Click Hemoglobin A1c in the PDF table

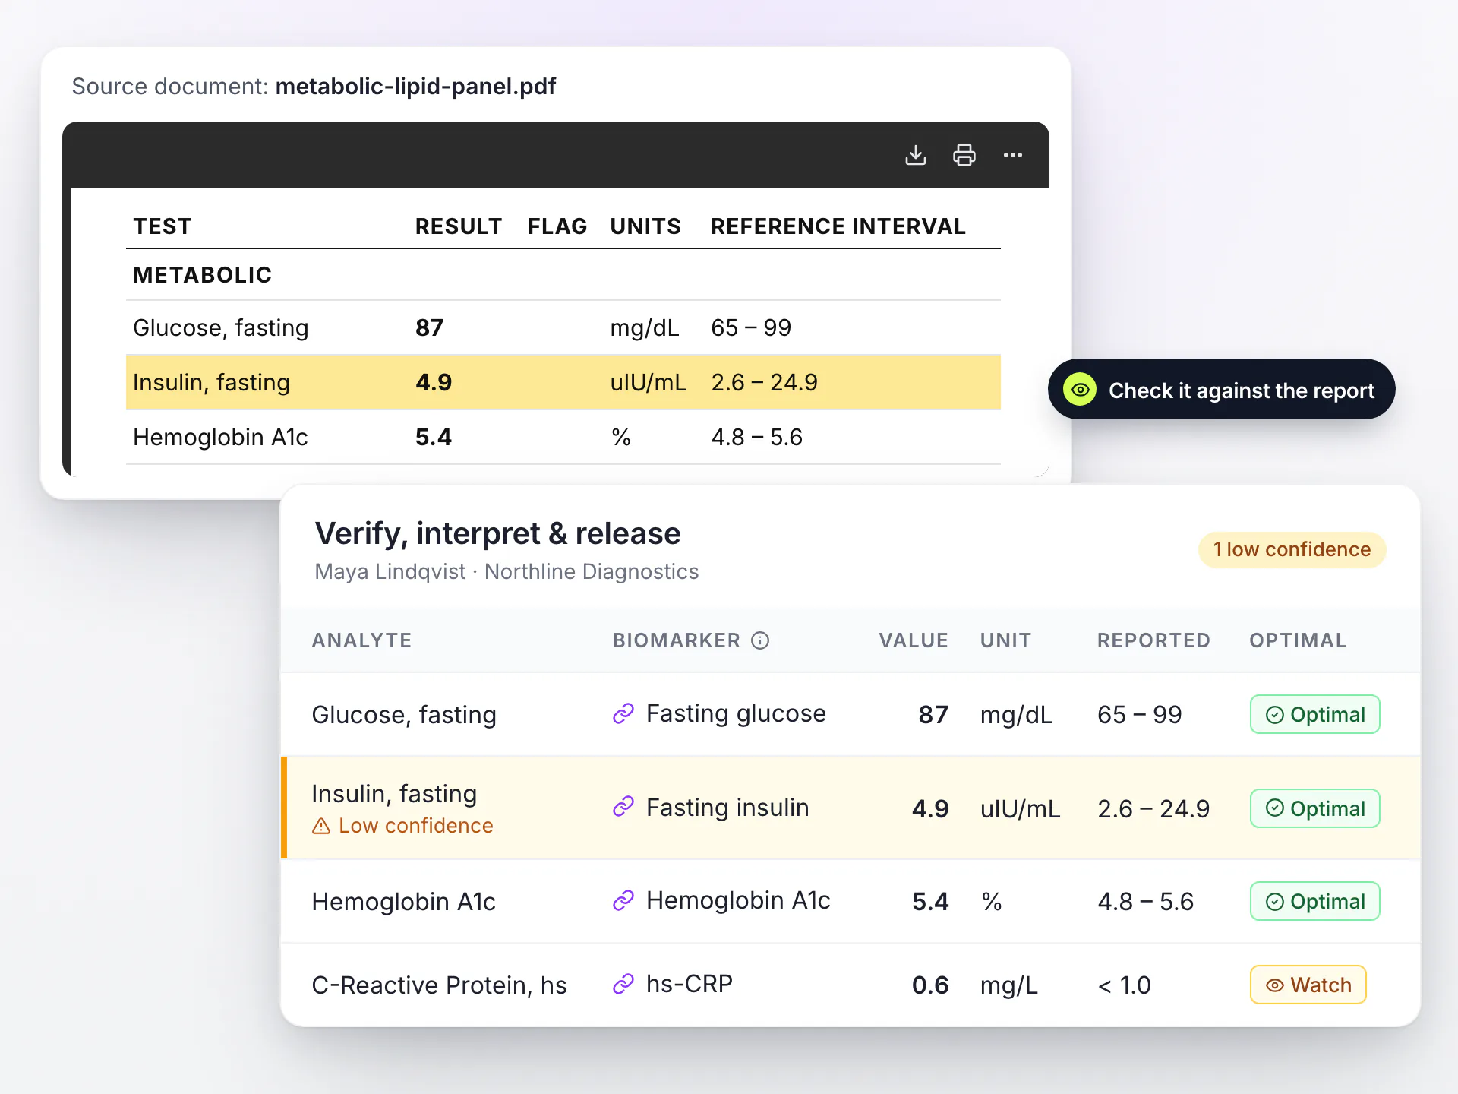(x=220, y=437)
